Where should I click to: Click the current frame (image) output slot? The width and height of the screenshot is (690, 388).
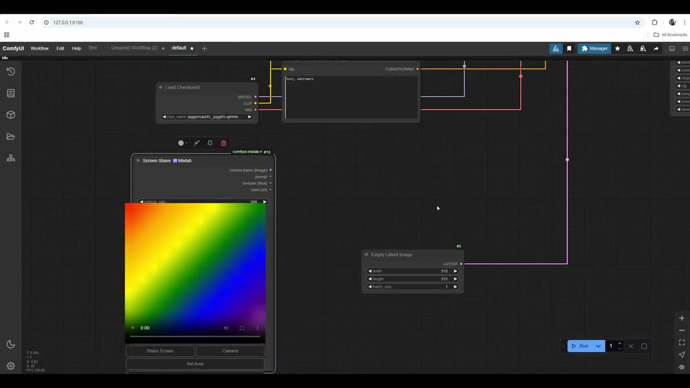point(271,170)
